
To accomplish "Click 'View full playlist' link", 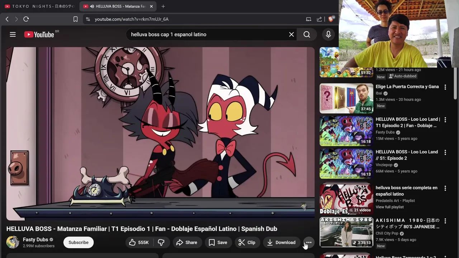I will pos(389,207).
